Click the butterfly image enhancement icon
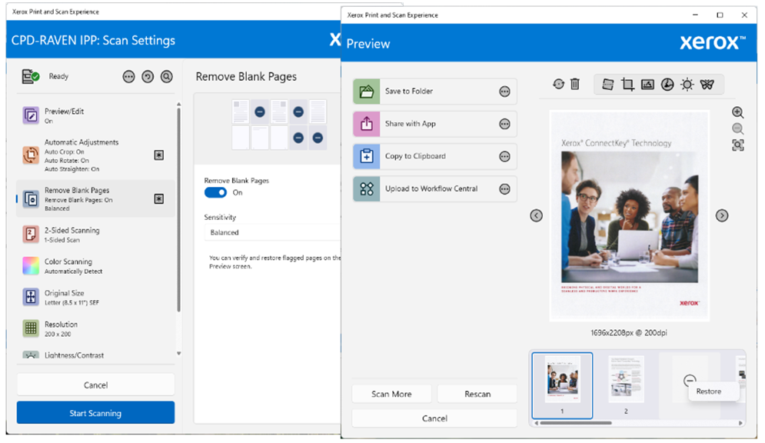 pyautogui.click(x=707, y=85)
